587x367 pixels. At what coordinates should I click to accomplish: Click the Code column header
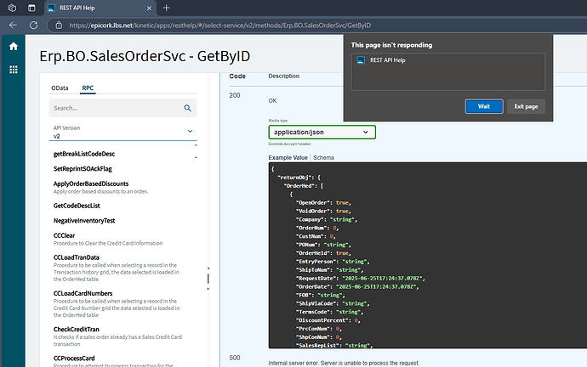tap(237, 76)
